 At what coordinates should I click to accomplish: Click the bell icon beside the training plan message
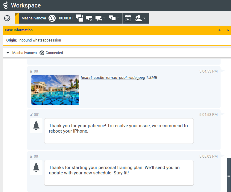click(36, 168)
